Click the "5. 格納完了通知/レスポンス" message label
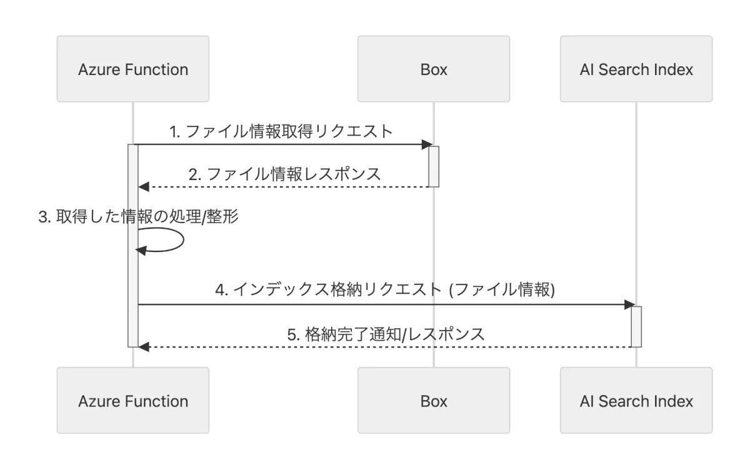750x472 pixels. (386, 333)
